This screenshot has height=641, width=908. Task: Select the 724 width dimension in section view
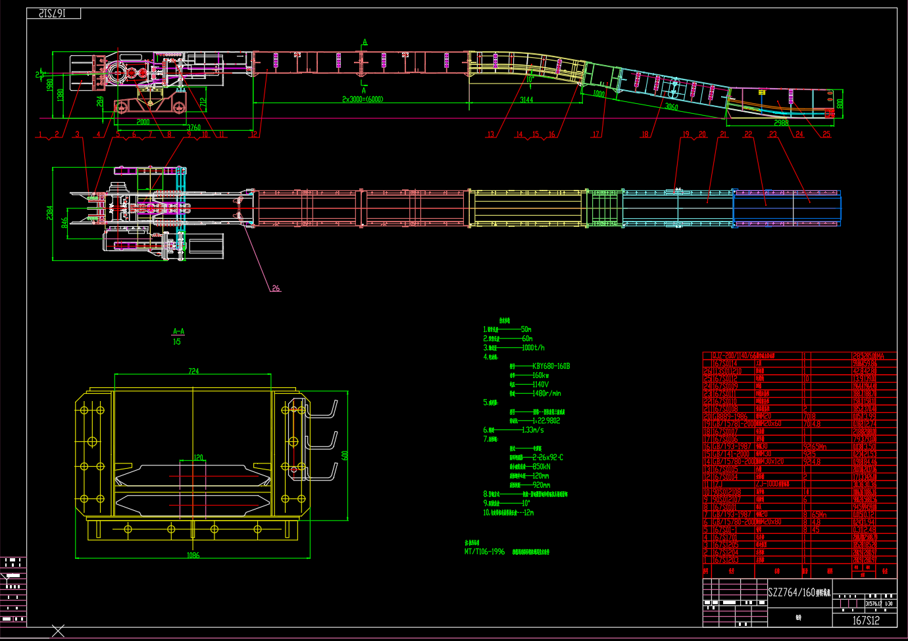[193, 371]
